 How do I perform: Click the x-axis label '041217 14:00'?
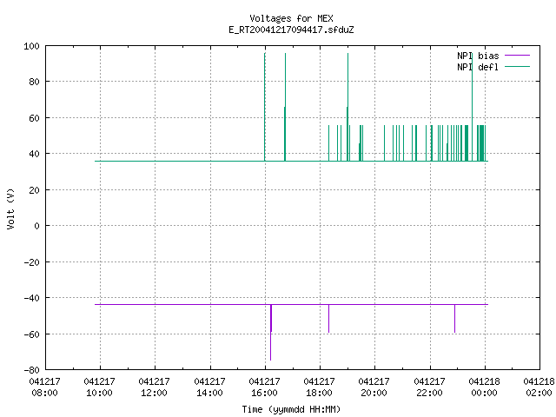[209, 387]
